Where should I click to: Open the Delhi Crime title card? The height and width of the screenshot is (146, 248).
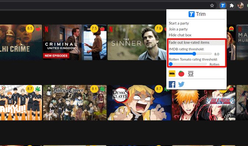(x=21, y=42)
